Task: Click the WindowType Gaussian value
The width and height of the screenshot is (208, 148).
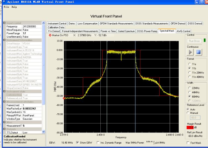Action: [32, 119]
